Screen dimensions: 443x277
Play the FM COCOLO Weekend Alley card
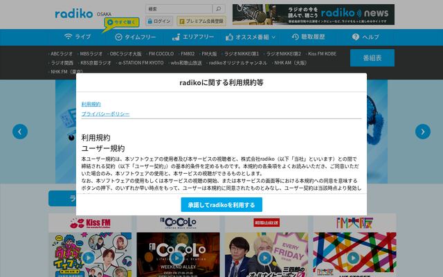pos(177,258)
